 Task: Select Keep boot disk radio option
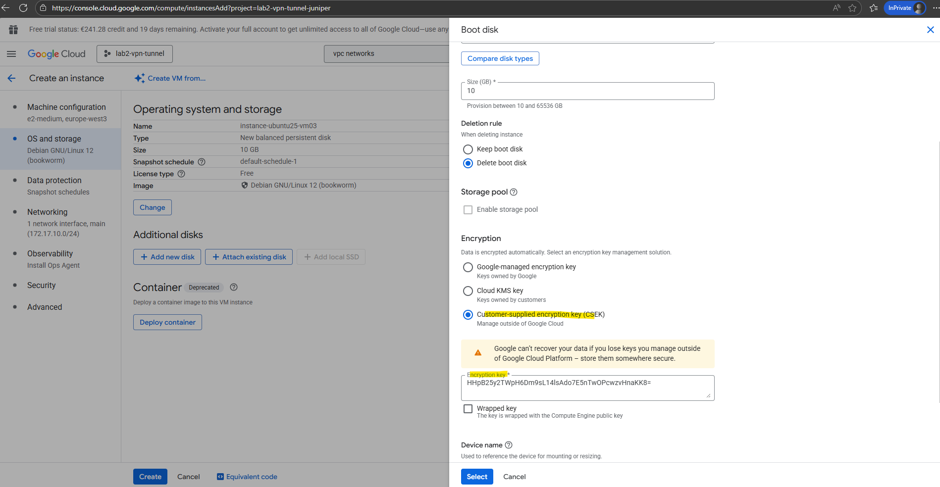[x=468, y=149]
